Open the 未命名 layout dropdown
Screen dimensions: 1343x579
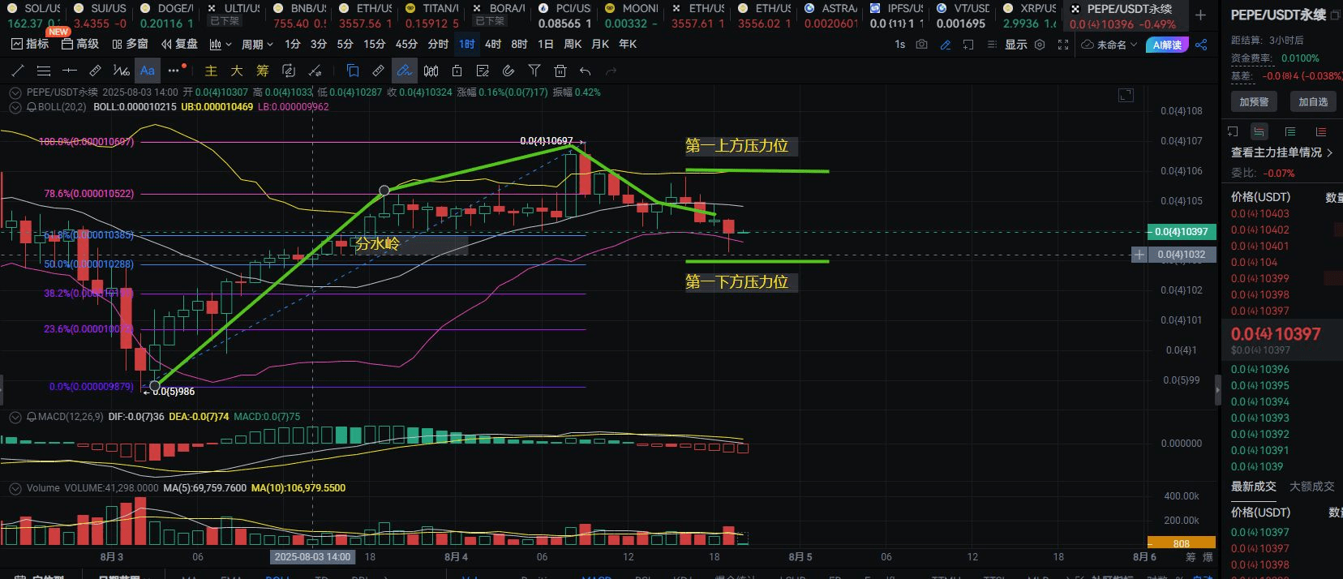(1109, 45)
